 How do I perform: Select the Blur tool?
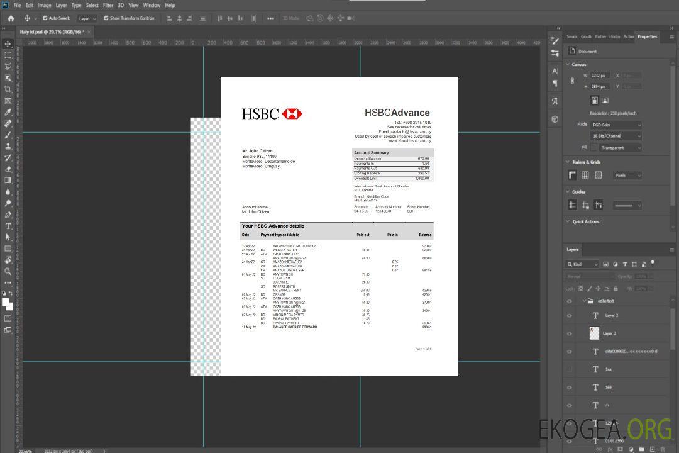[x=8, y=192]
